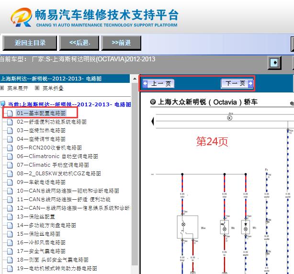
Task: Click the circled K connector symbol in diagram
Action: point(230,118)
